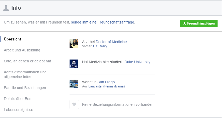
Task: Add friend with Freund hinzufügen button
Action: 199,23
